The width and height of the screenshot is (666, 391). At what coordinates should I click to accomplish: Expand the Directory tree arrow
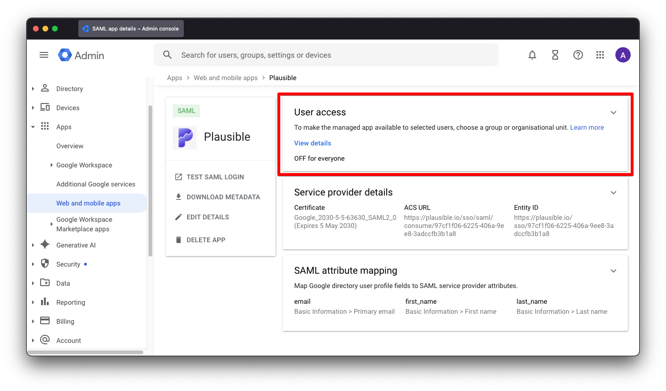click(33, 89)
